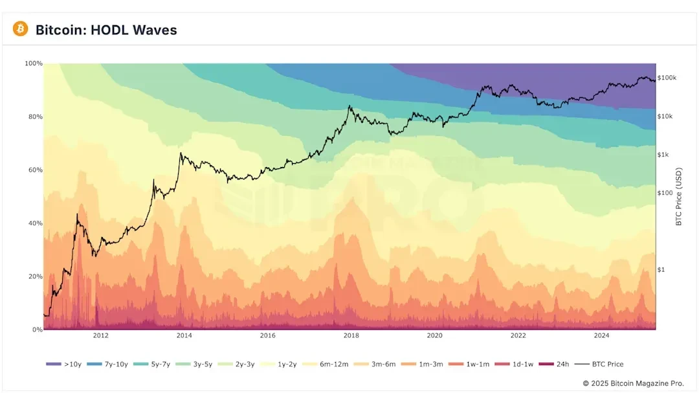The height and width of the screenshot is (393, 699).
Task: Click the Bitcoin Magazine Pro copyright text
Action: point(634,383)
